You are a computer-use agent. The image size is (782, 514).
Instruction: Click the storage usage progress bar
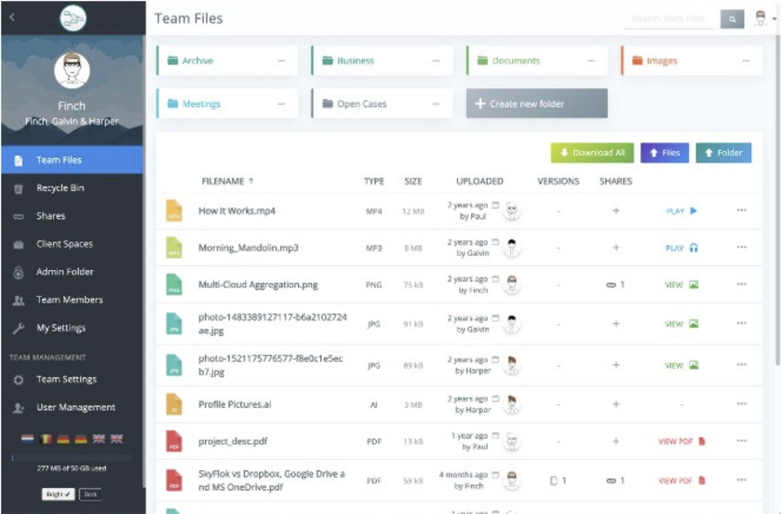(72, 457)
